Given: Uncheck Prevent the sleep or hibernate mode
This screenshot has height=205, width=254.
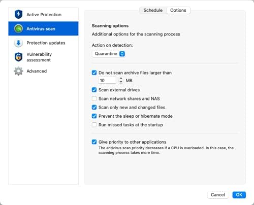Looking at the screenshot, I should (94, 116).
